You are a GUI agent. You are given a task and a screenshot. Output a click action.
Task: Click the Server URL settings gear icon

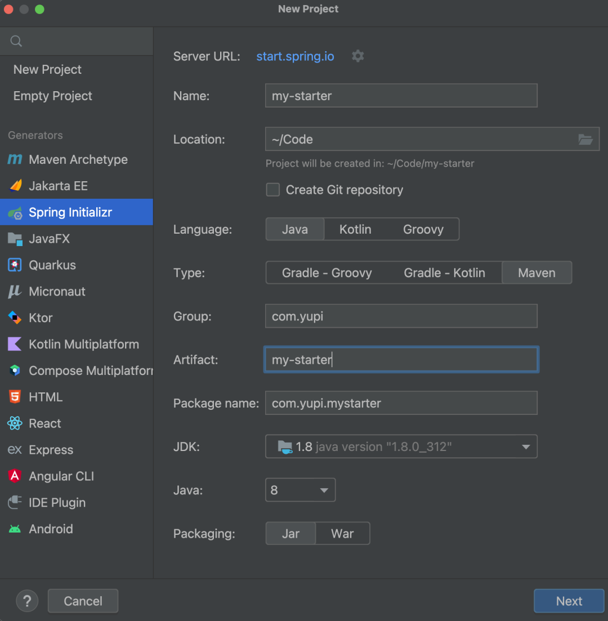[x=358, y=56]
